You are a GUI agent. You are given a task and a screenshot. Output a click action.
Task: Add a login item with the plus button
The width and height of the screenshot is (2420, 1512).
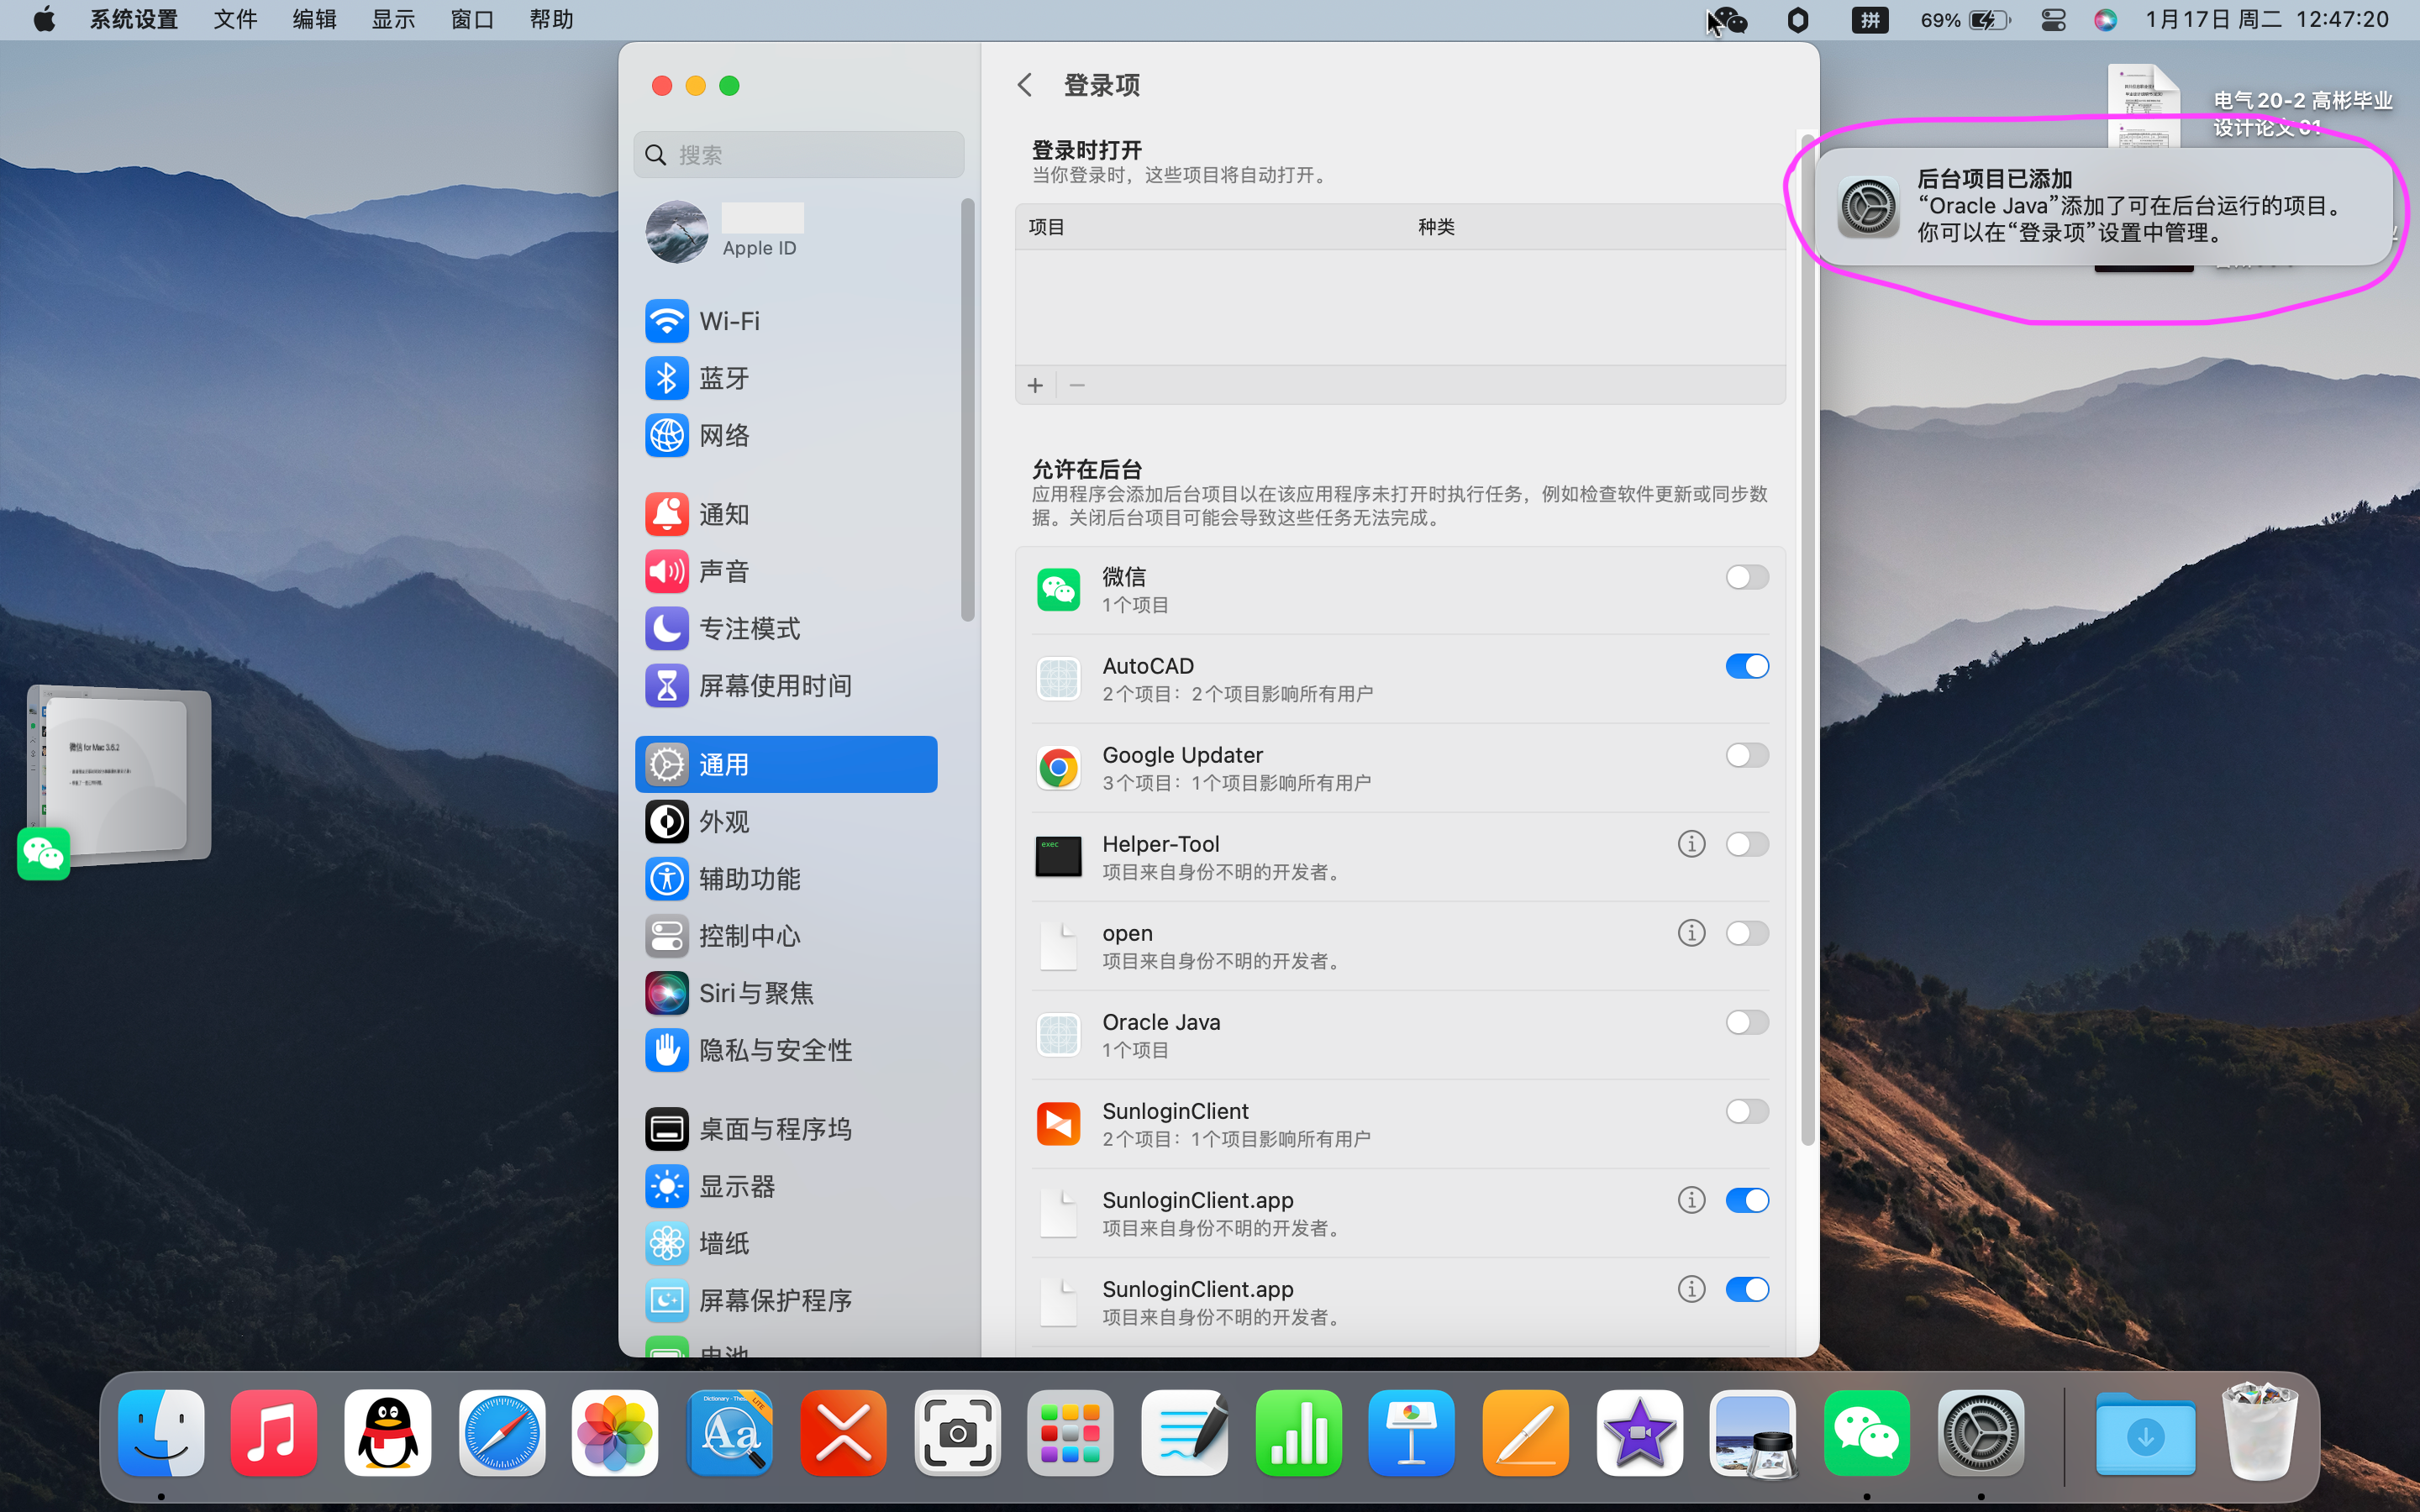[1035, 385]
